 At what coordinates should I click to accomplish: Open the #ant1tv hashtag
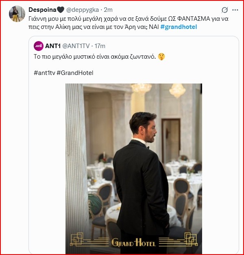[x=44, y=72]
